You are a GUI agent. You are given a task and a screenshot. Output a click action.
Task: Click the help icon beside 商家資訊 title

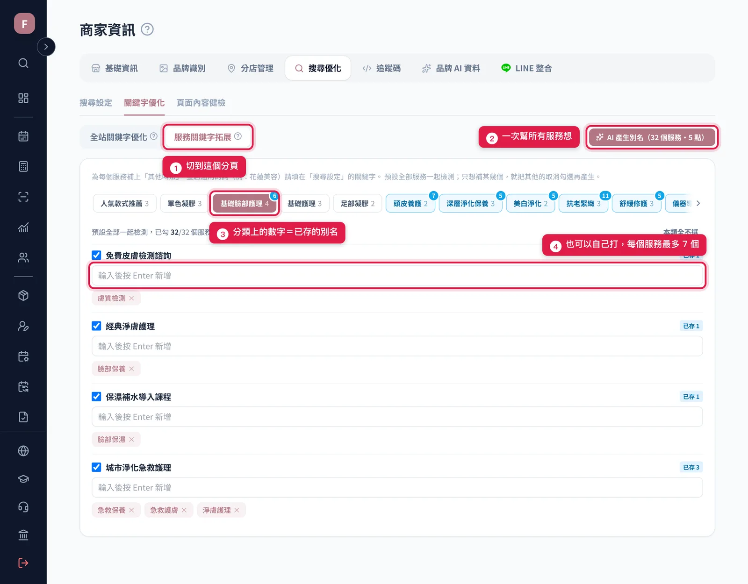[x=147, y=29]
